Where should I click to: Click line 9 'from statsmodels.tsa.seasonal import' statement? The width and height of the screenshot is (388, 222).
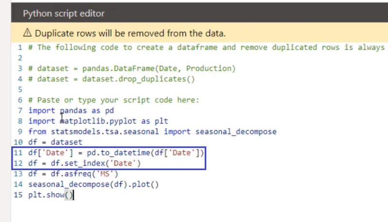[152, 131]
